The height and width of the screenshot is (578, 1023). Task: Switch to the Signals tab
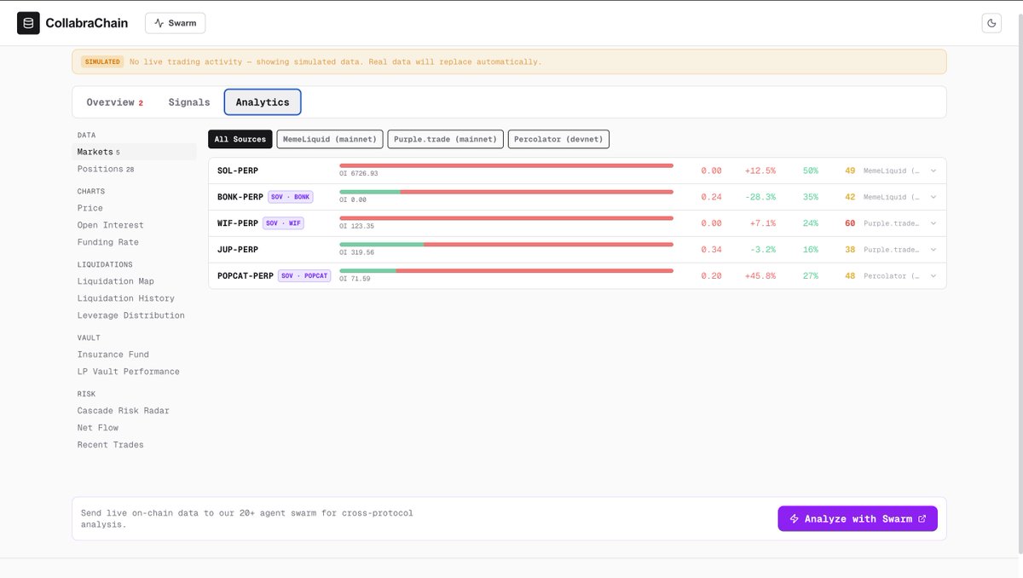click(x=189, y=102)
